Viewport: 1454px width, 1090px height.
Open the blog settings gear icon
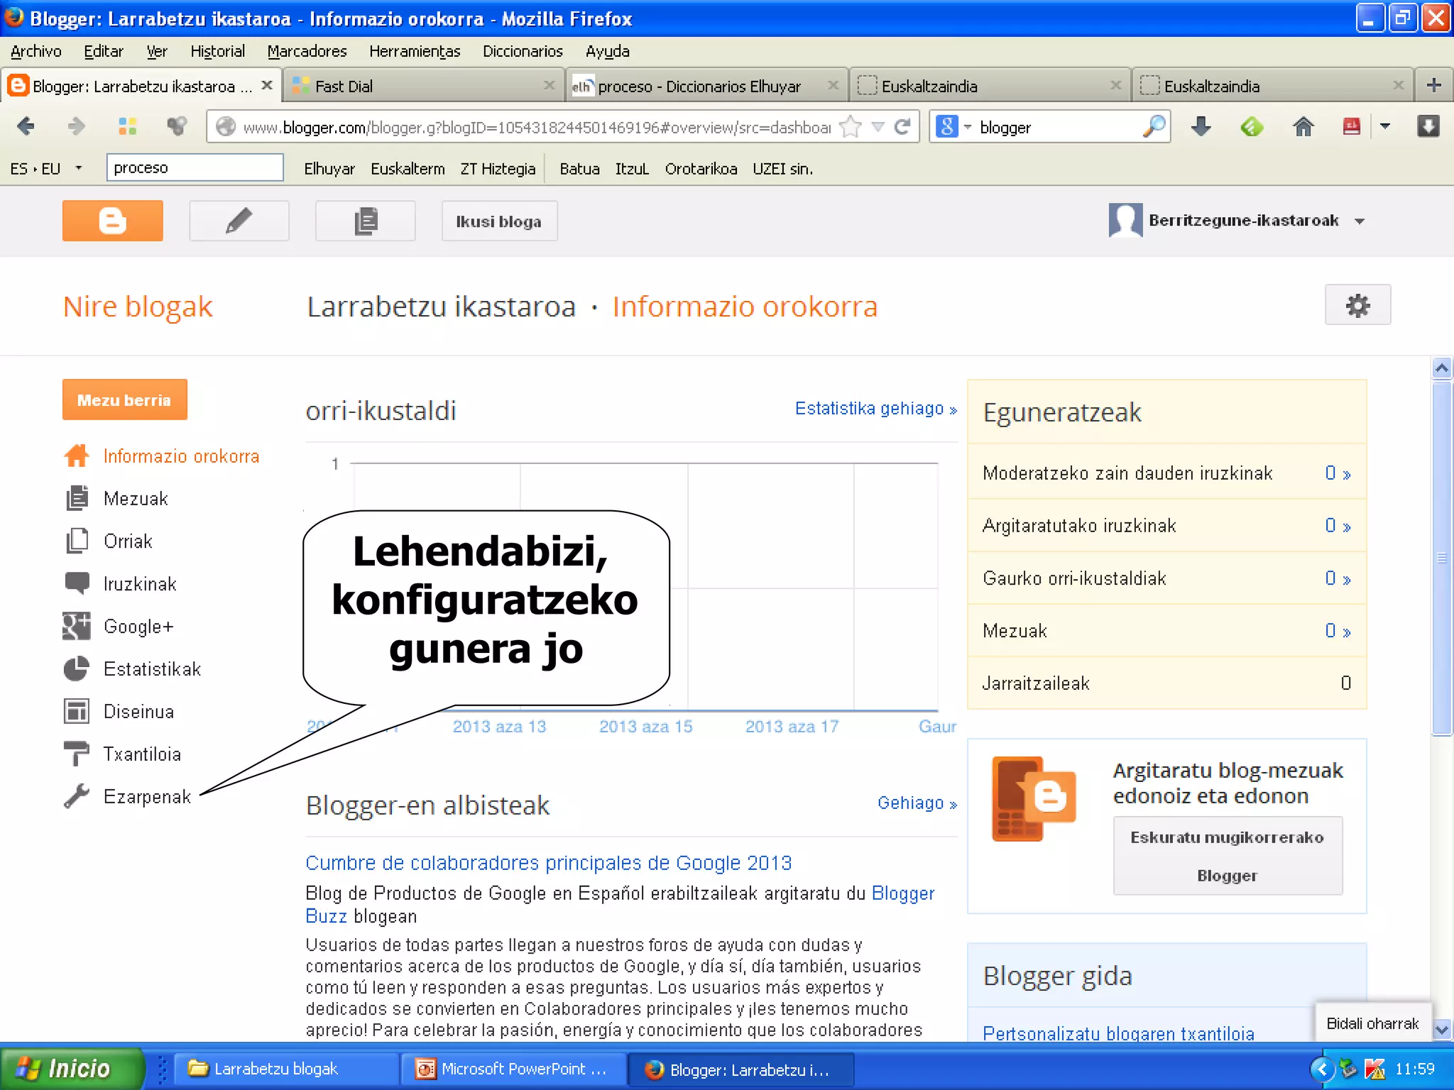tap(1357, 305)
